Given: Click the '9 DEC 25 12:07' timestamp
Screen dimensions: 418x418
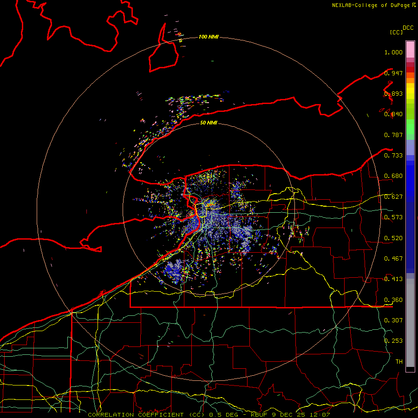Looking at the screenshot, I should click(301, 415).
